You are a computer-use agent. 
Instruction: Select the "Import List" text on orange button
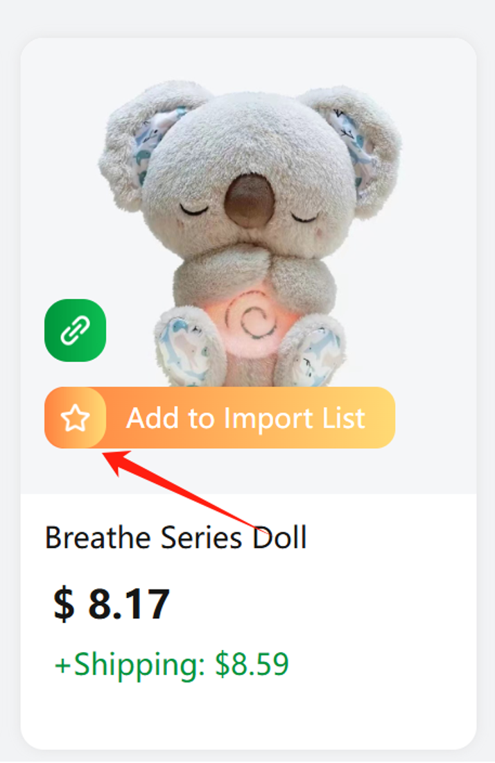295,418
